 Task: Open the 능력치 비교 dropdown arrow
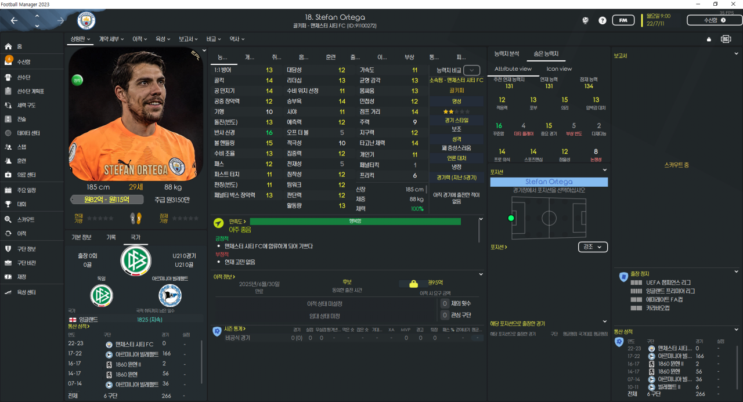tap(472, 70)
